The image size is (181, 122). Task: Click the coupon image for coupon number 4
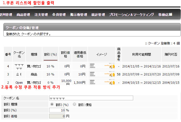(102, 66)
